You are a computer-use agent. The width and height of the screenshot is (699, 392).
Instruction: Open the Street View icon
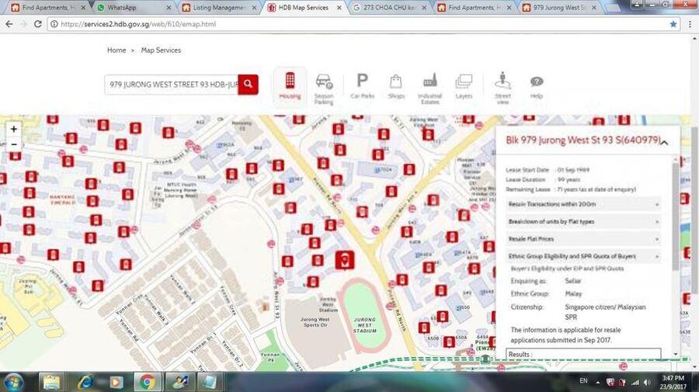503,88
